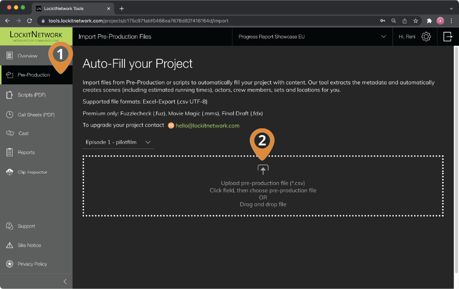Screen dimensions: 459x289
Task: Open the Clip Inspector icon
Action: 9,172
